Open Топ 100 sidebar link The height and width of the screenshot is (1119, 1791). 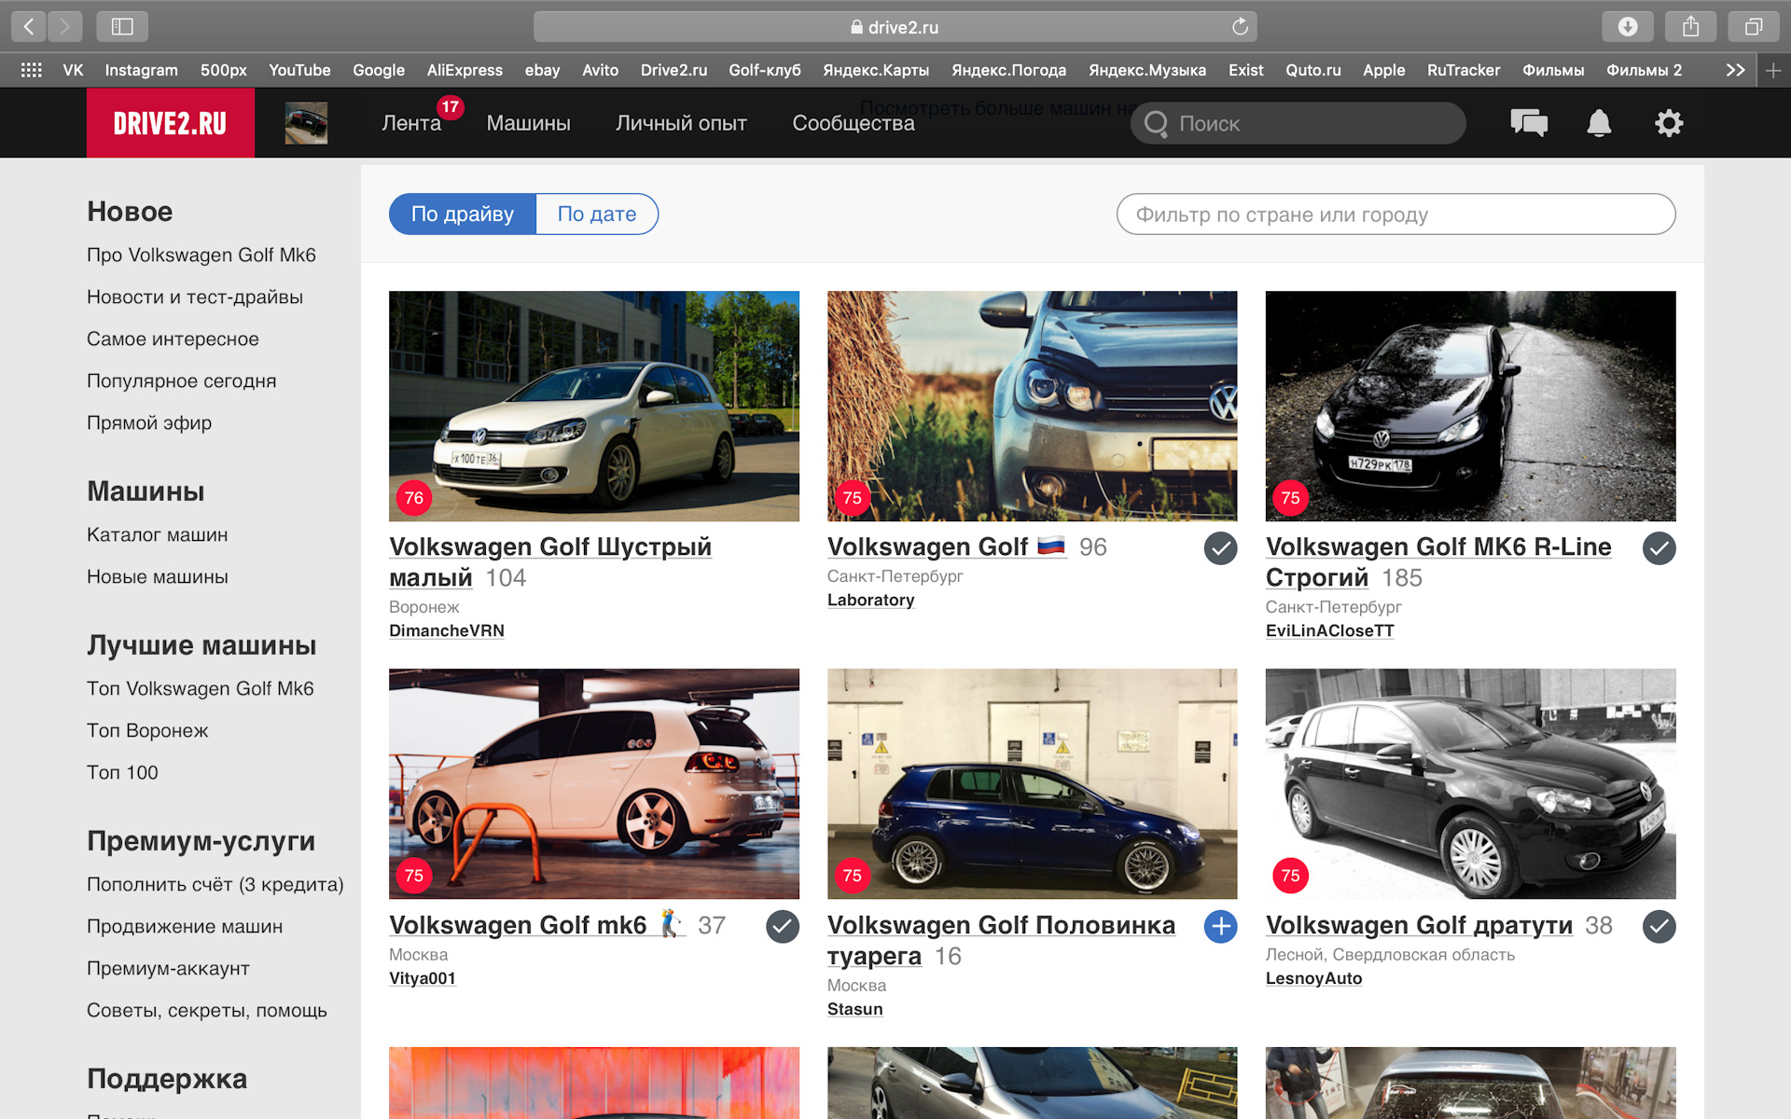[122, 773]
